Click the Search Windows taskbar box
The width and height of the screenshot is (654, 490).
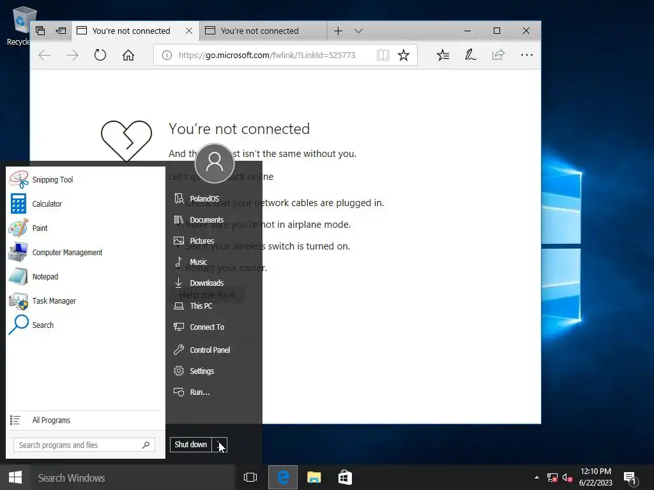click(x=133, y=477)
